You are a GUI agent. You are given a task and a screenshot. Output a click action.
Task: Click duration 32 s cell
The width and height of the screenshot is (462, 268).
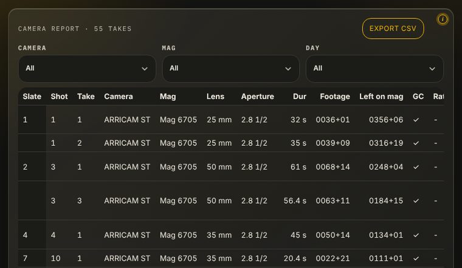(x=298, y=120)
